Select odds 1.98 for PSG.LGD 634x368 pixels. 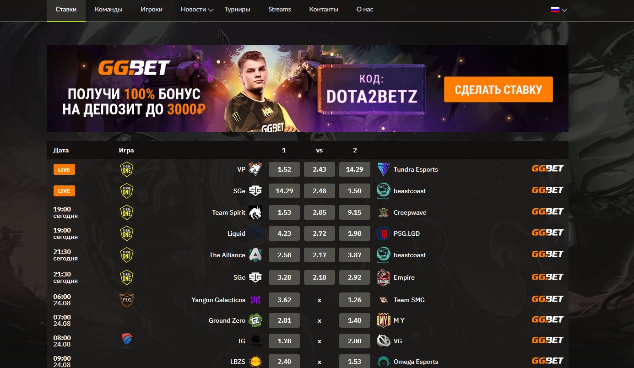[x=355, y=233]
